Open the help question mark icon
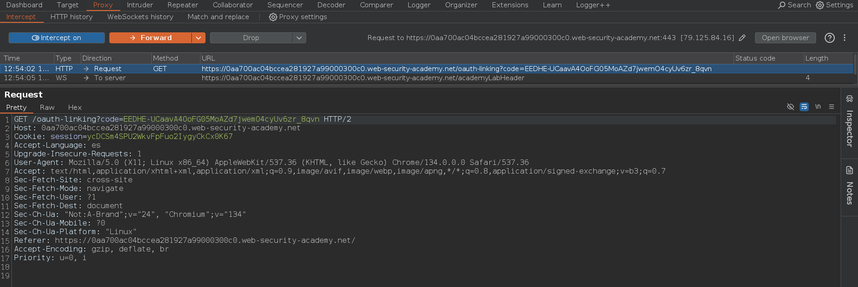 pos(829,38)
